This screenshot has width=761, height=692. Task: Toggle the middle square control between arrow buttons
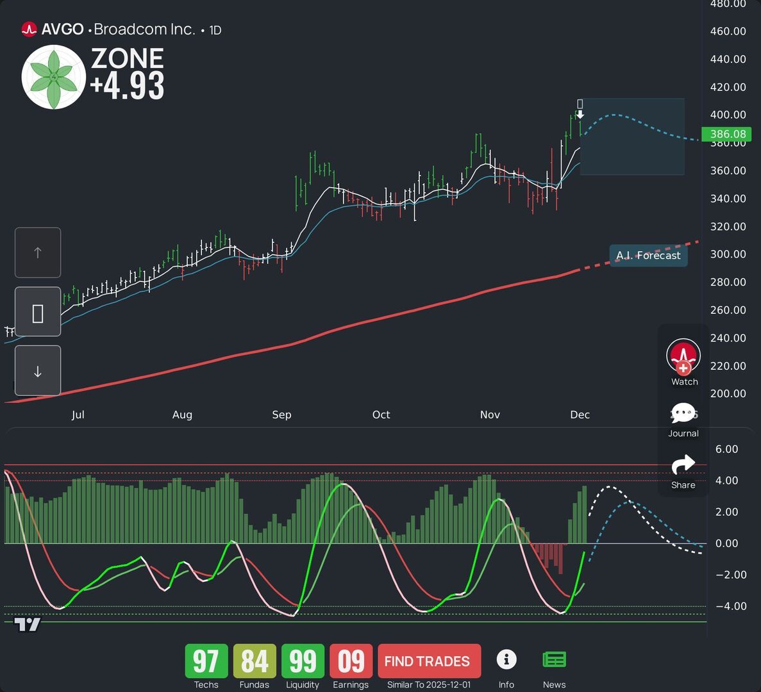coord(37,311)
